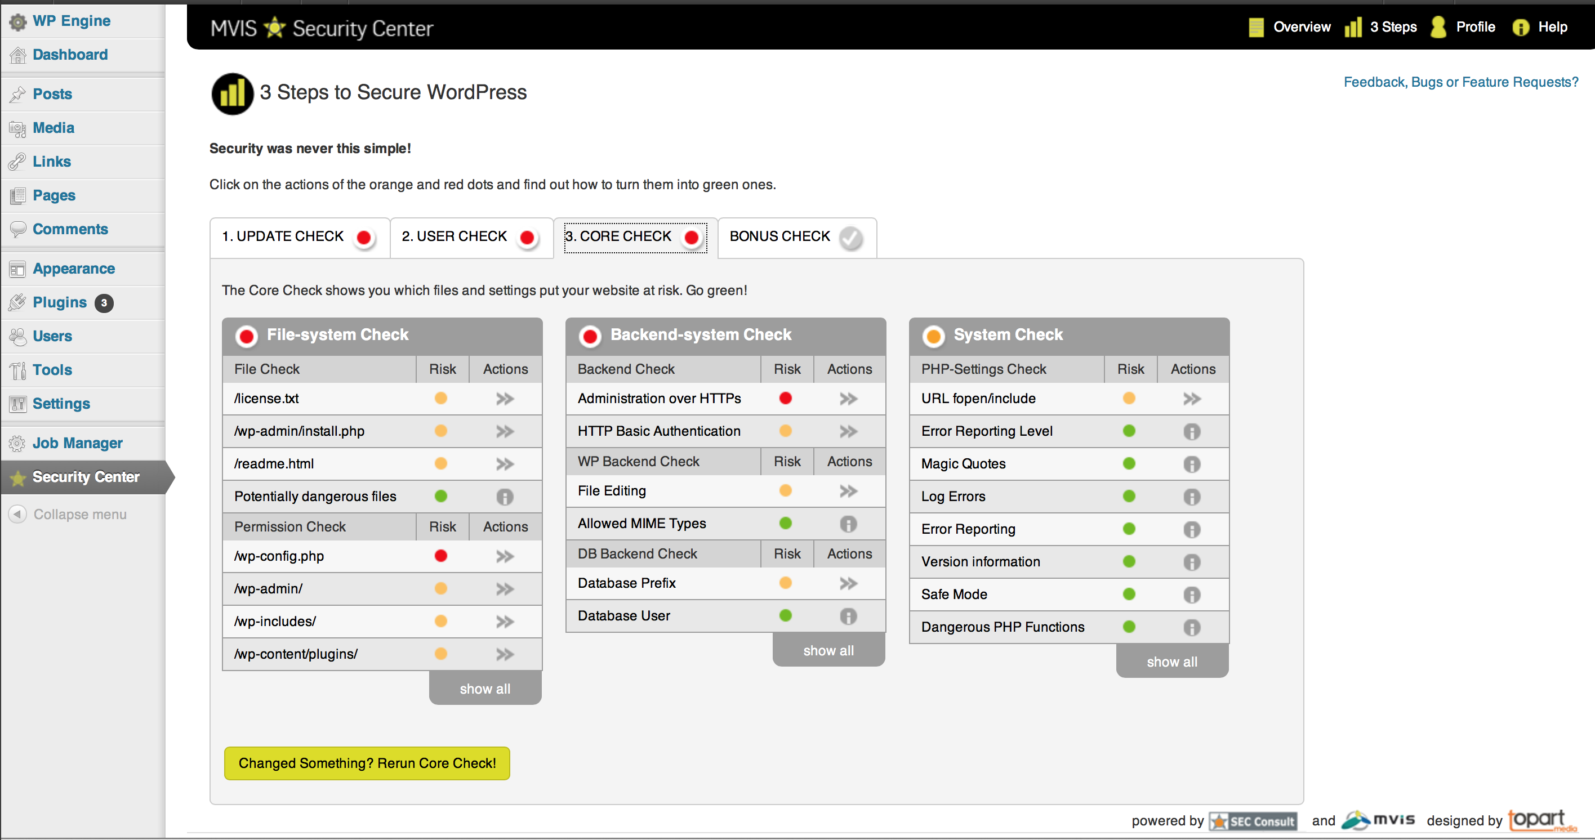Screen dimensions: 1595x840
Task: Expand actions for HTTP Basic Authentication
Action: click(848, 431)
